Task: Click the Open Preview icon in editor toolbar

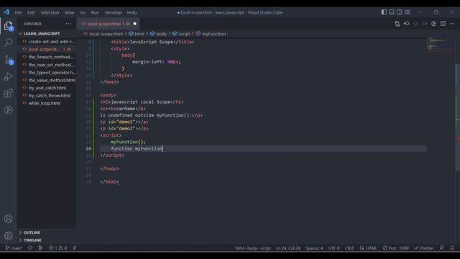Action: [x=433, y=24]
